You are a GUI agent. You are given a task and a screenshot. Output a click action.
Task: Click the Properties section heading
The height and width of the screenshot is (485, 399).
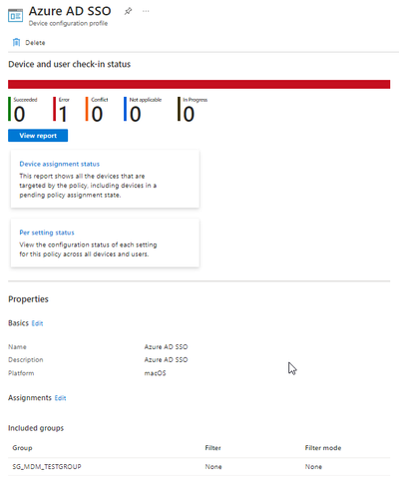28,299
